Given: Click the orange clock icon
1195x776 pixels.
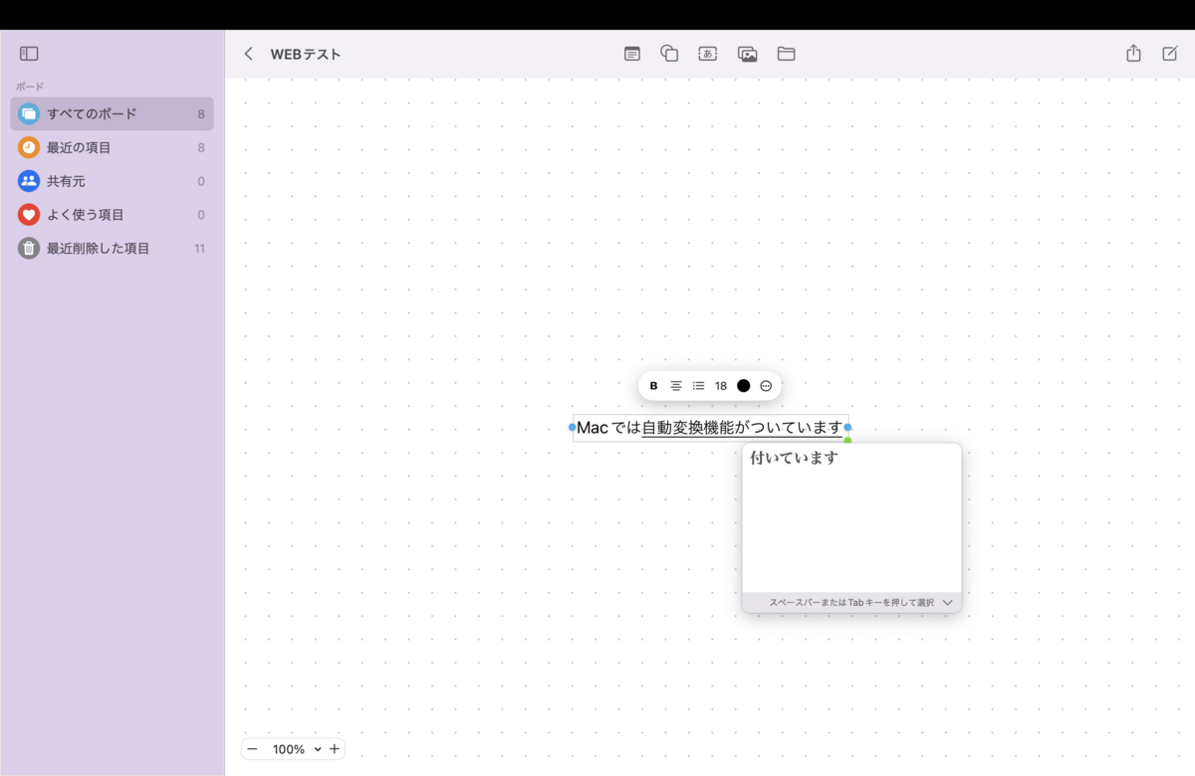Looking at the screenshot, I should (29, 147).
